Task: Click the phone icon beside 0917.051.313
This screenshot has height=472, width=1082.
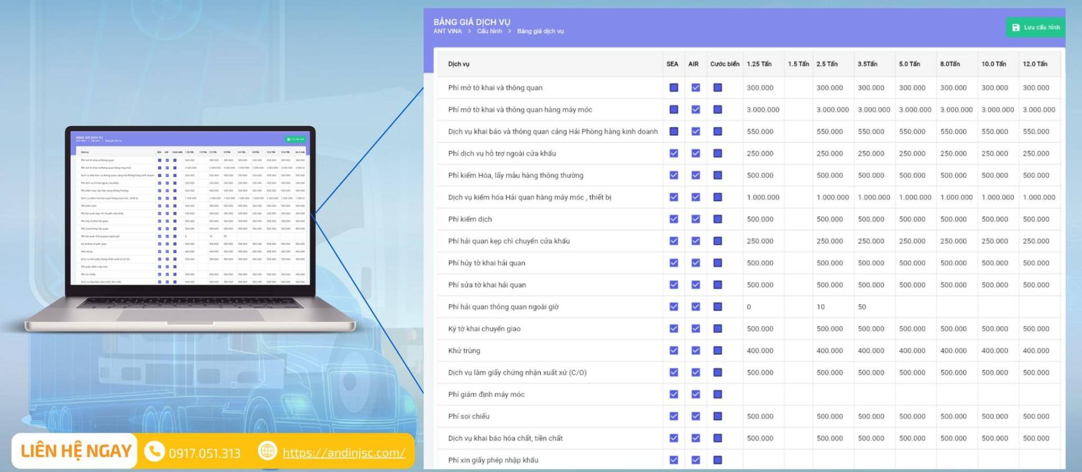Action: [154, 452]
